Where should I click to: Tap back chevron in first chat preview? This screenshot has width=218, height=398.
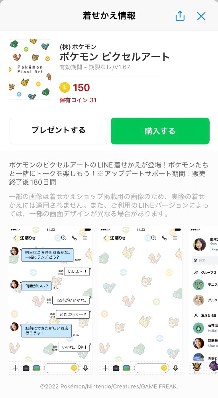pyautogui.click(x=15, y=238)
